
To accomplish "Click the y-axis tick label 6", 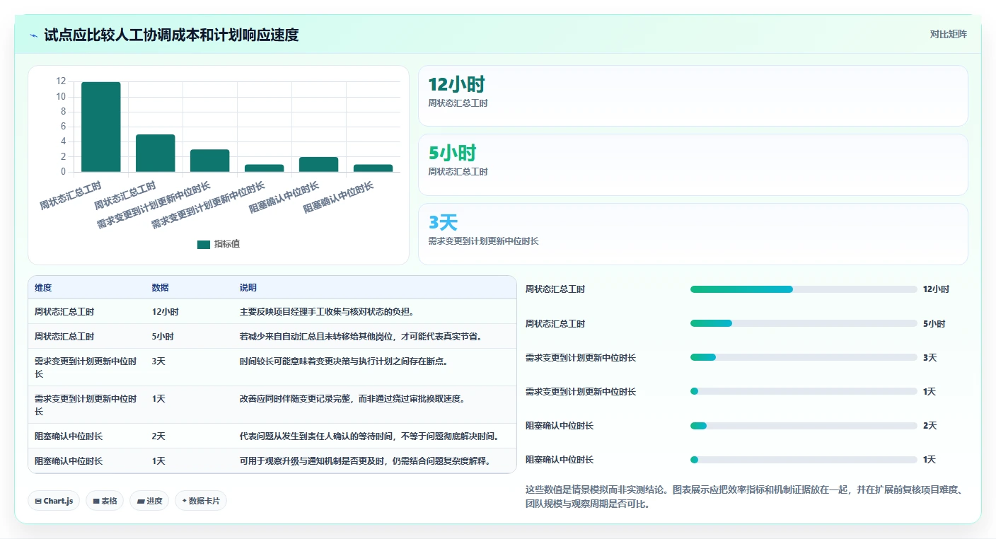I will [x=63, y=127].
